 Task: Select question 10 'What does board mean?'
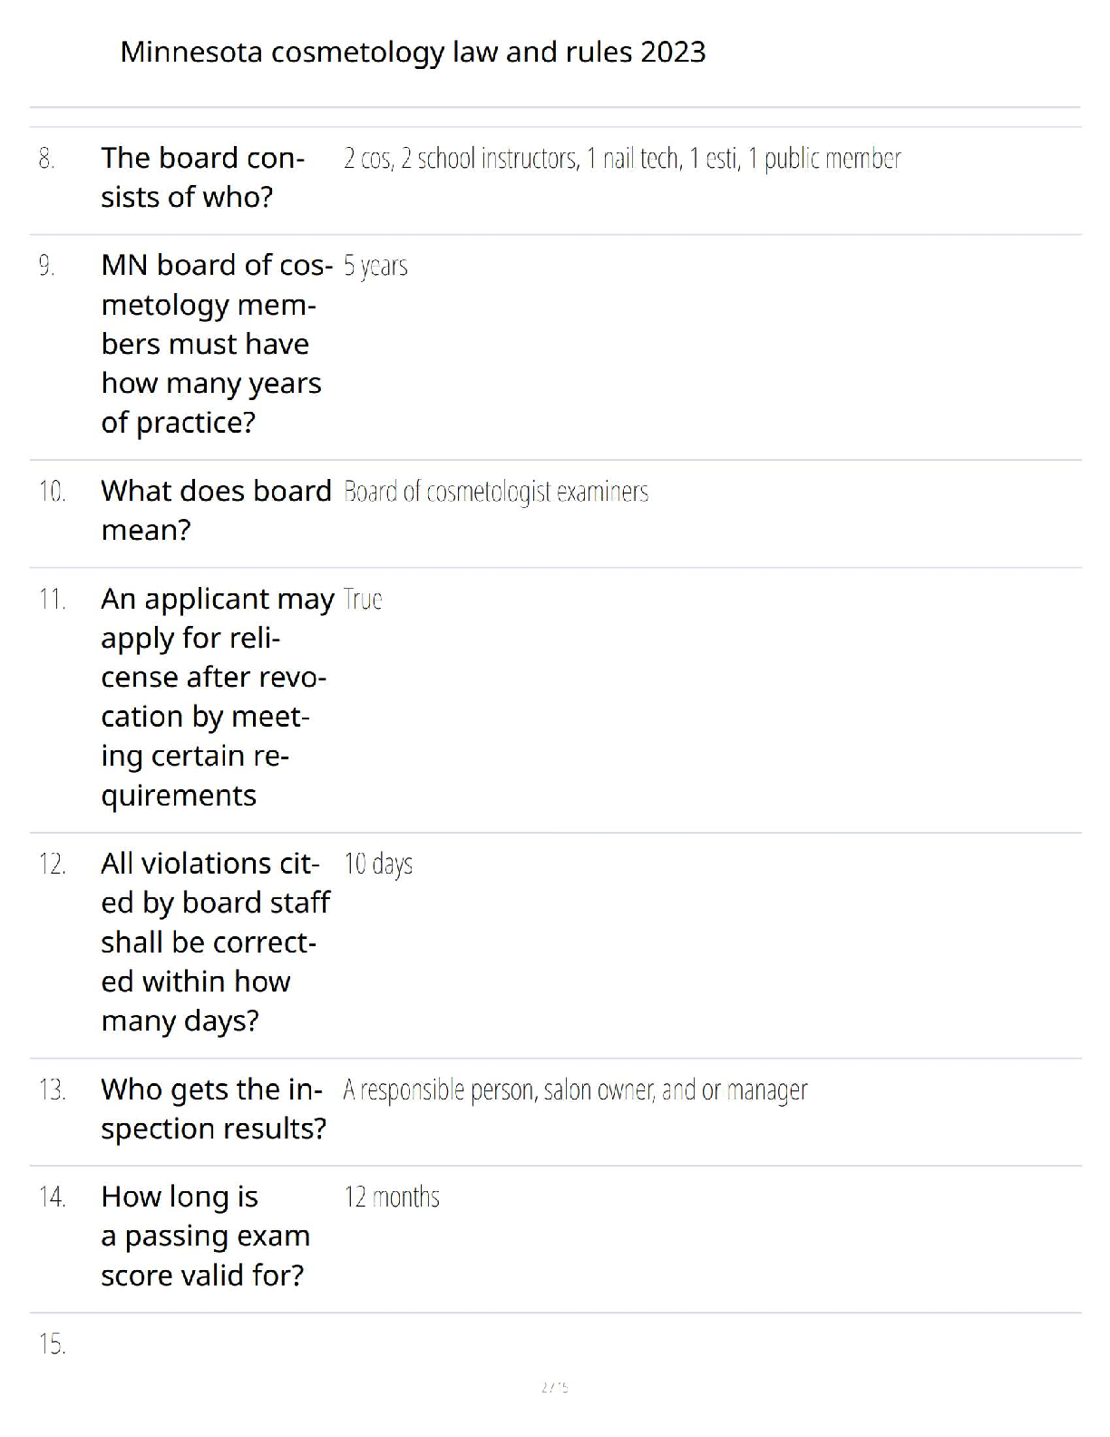[x=216, y=510]
